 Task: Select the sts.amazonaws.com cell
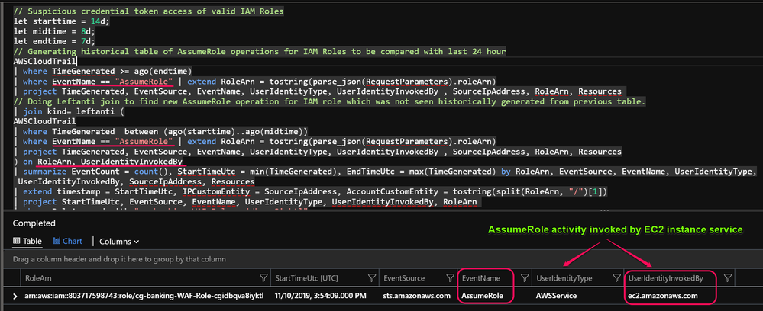coord(416,296)
